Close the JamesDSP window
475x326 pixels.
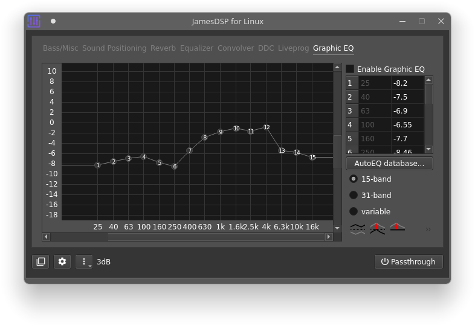[441, 21]
